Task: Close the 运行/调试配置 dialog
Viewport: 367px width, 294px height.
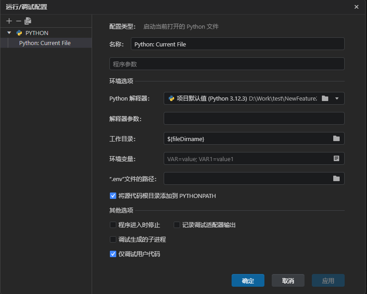Action: 356,7
